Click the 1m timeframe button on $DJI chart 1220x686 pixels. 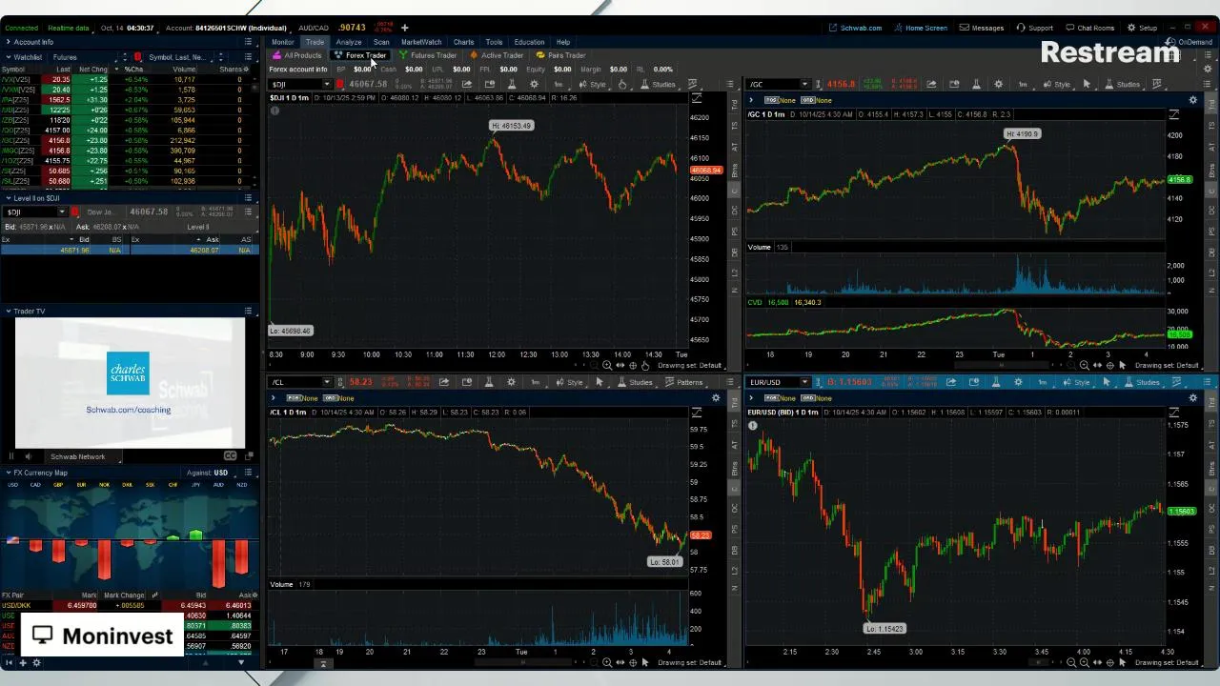point(559,84)
